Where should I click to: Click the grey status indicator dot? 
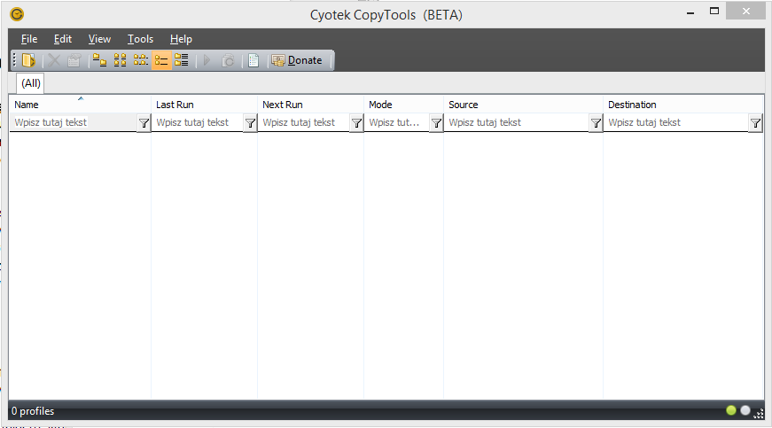click(745, 410)
